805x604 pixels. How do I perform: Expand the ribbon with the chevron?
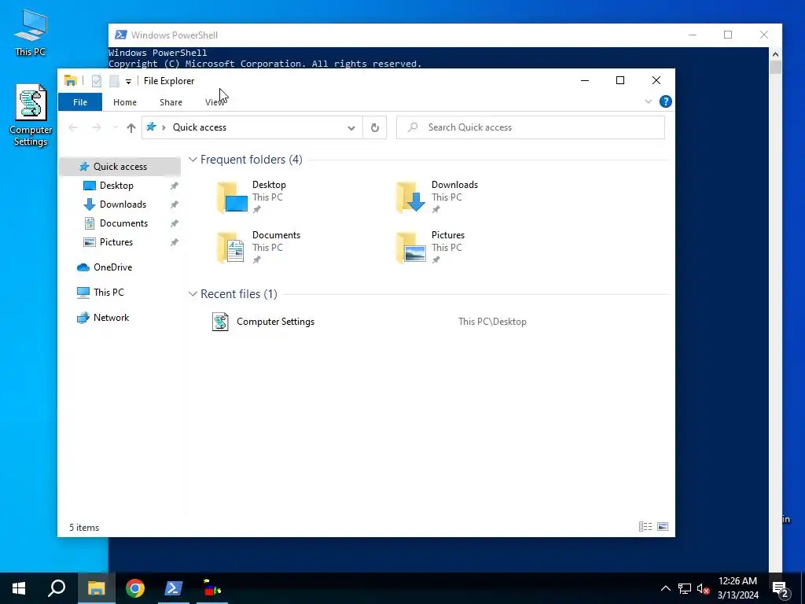point(649,101)
